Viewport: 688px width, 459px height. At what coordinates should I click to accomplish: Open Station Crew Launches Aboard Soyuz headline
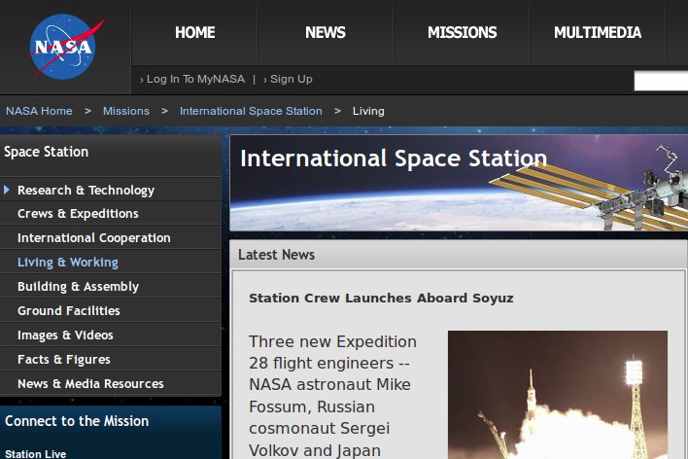(x=381, y=298)
